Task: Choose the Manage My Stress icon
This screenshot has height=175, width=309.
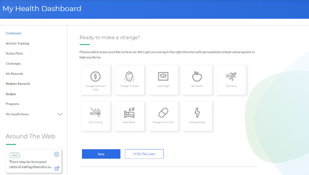Action: coord(129,77)
